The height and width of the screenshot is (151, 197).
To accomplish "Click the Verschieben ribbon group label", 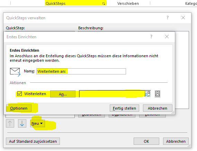I will 128,3.
